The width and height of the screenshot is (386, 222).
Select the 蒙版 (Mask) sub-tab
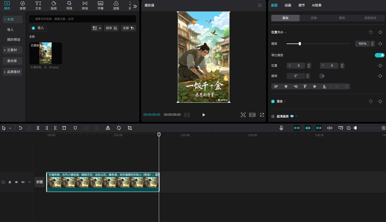(x=342, y=18)
